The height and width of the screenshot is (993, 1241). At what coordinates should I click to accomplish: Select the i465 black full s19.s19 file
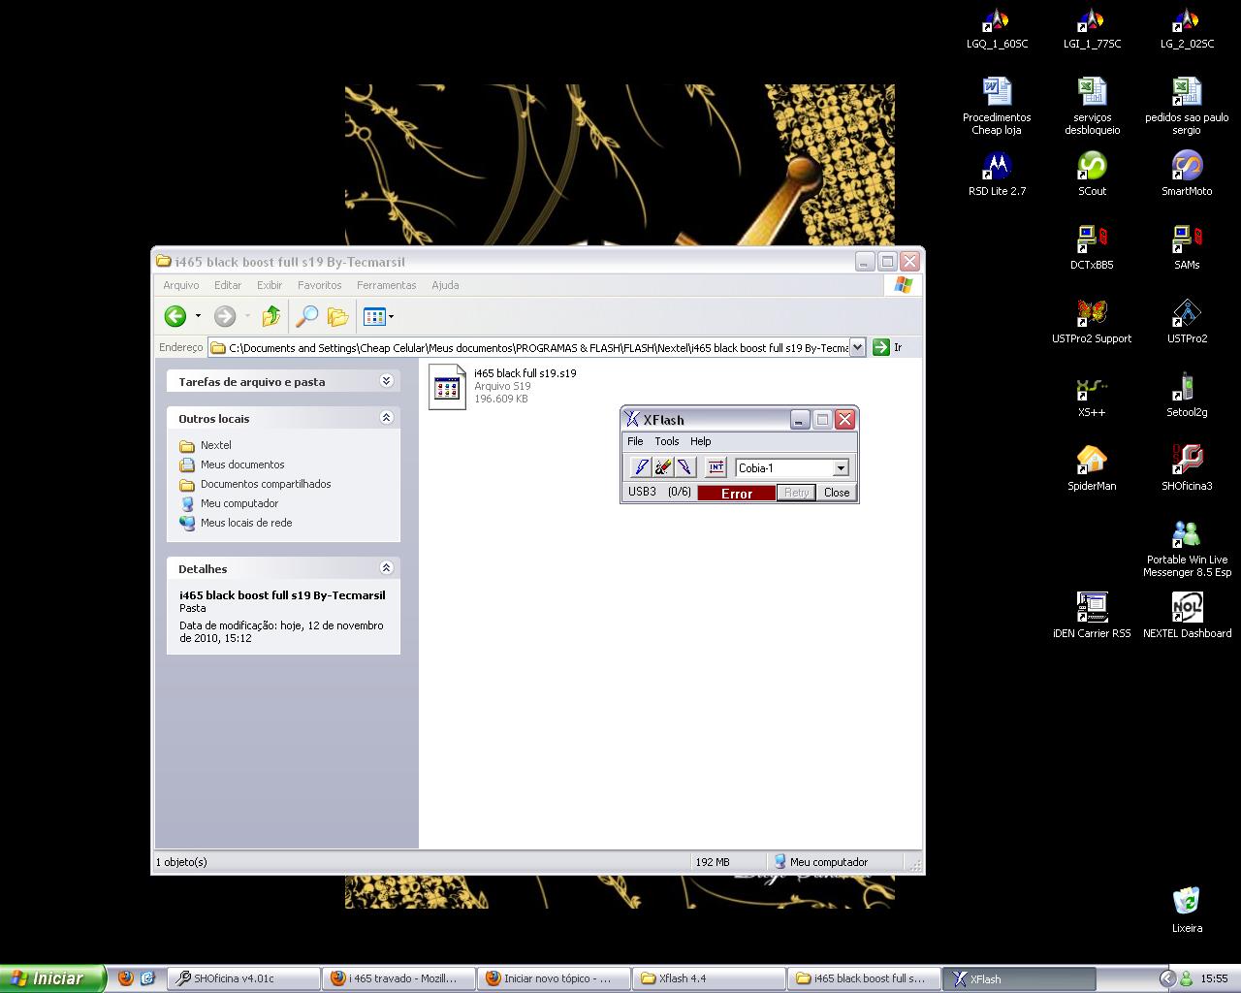503,385
